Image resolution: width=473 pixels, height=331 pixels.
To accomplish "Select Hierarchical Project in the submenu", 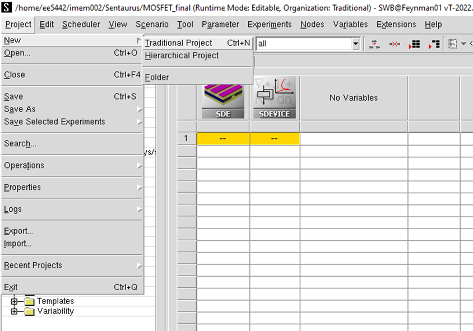I will coord(182,55).
